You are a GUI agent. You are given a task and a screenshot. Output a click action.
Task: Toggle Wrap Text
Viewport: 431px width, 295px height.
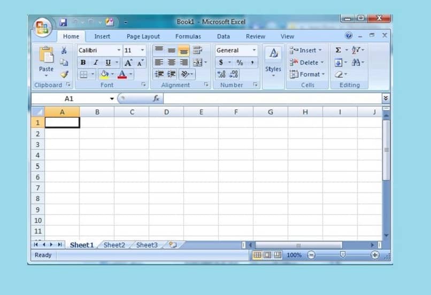point(197,50)
